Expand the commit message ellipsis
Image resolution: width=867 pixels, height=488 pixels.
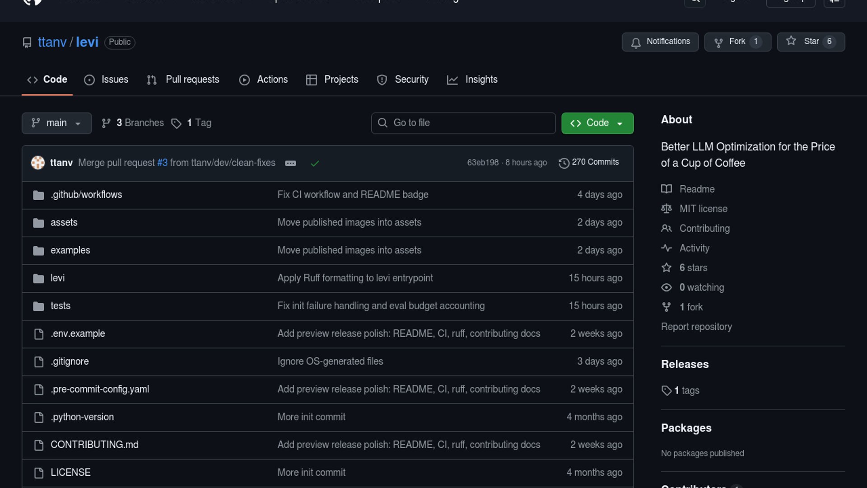coord(290,163)
